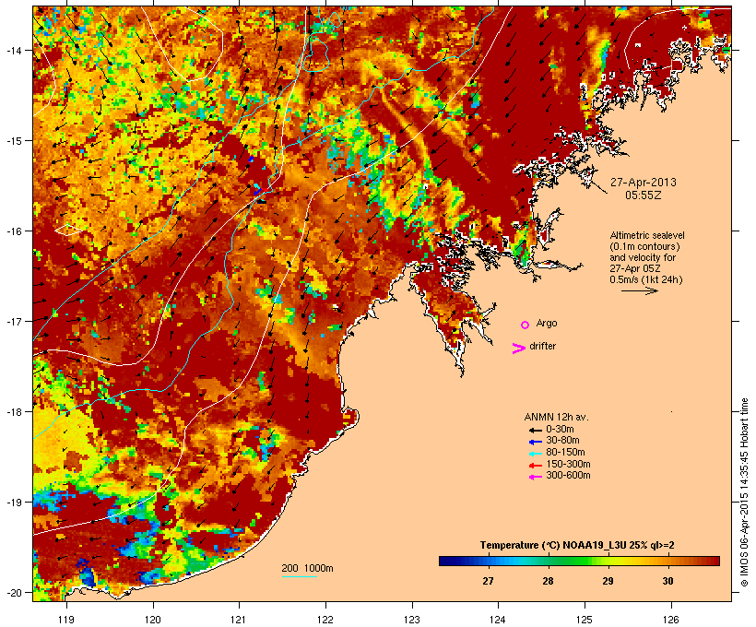Click latitude axis label -14

click(14, 50)
